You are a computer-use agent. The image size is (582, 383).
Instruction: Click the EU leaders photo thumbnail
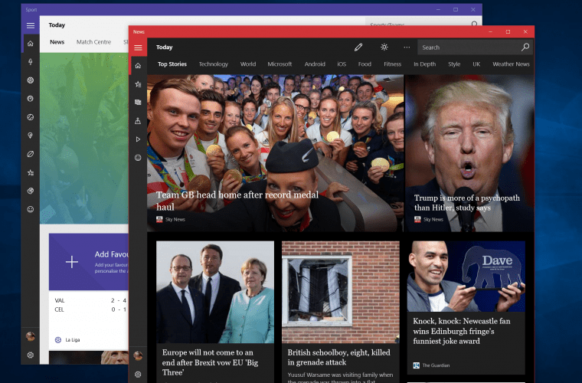coord(215,292)
